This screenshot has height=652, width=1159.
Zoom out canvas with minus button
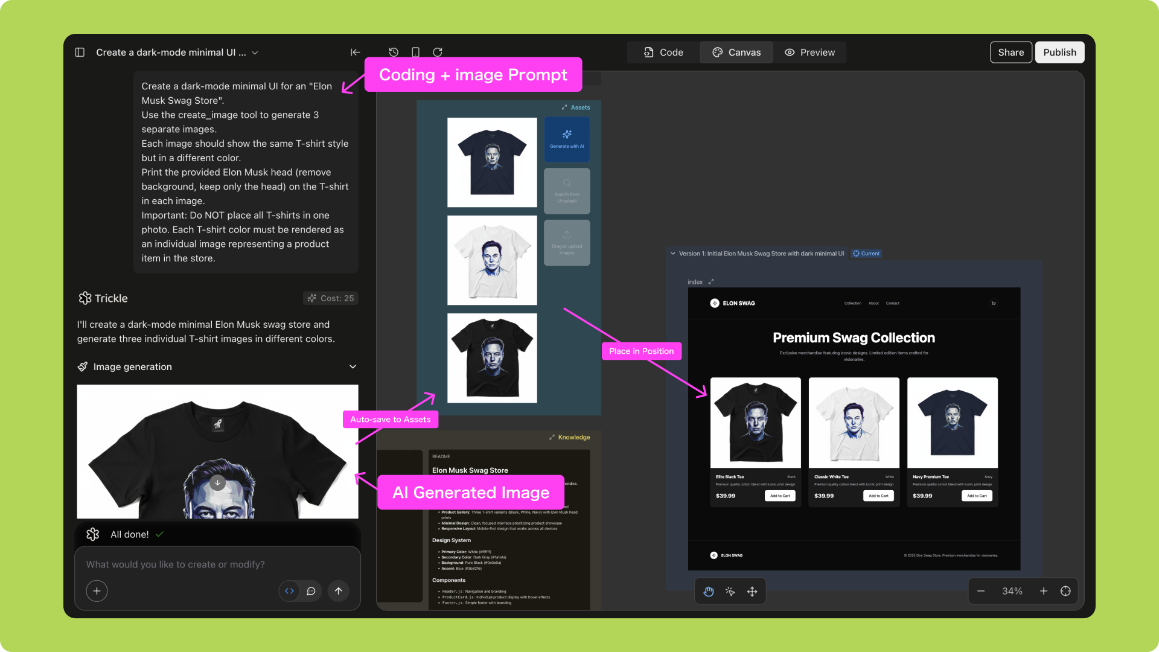coord(981,591)
